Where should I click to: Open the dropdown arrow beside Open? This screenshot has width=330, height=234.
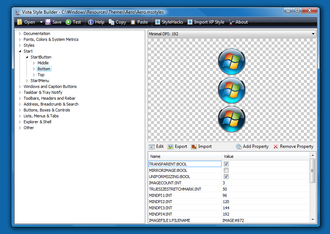(41, 22)
